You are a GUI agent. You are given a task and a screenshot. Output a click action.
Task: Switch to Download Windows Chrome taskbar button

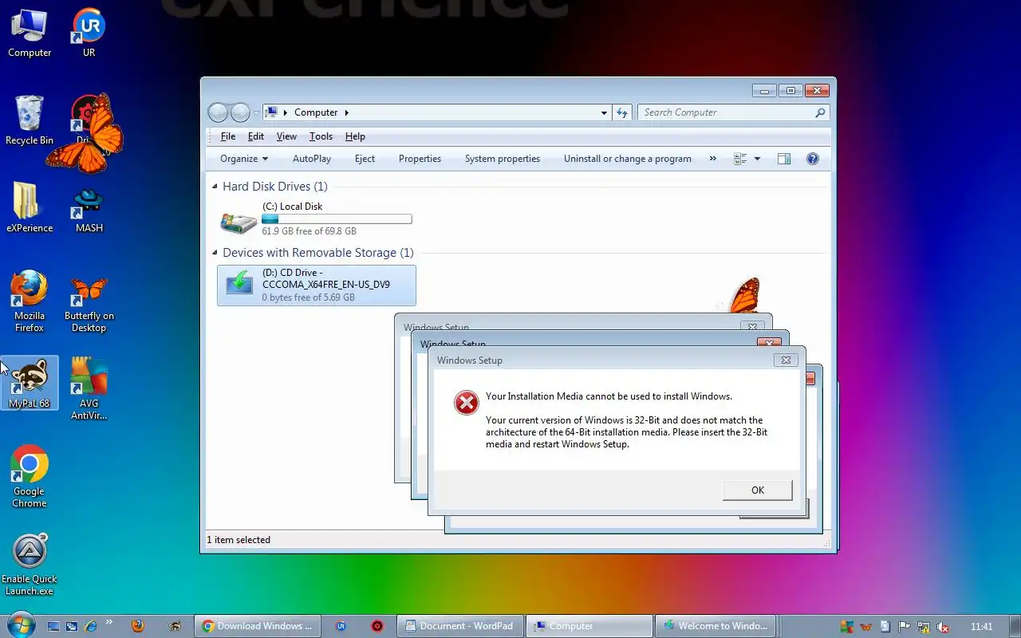click(x=258, y=626)
